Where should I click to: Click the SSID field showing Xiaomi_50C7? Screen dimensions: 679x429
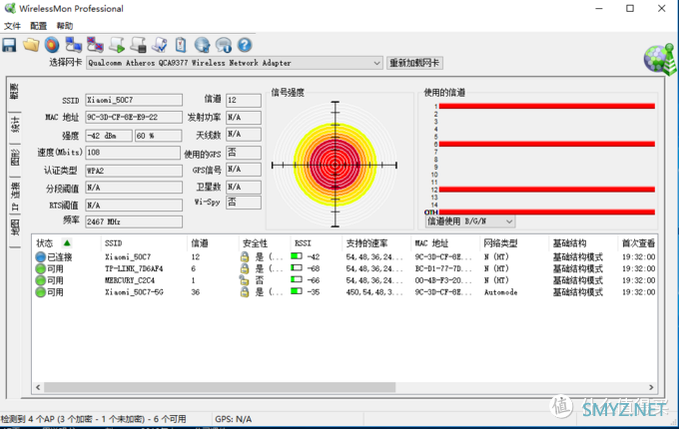click(134, 100)
